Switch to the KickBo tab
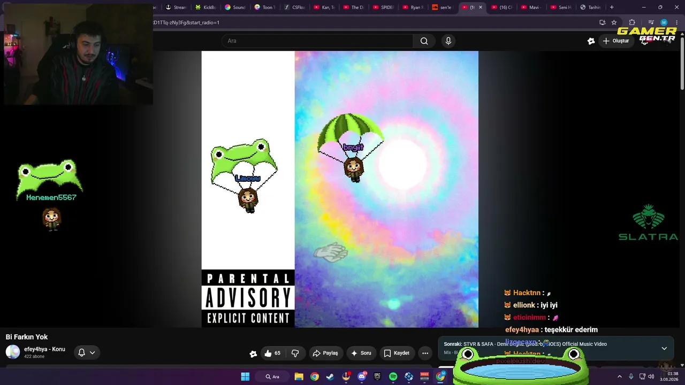Viewport: 685px width, 385px height. 205,7
